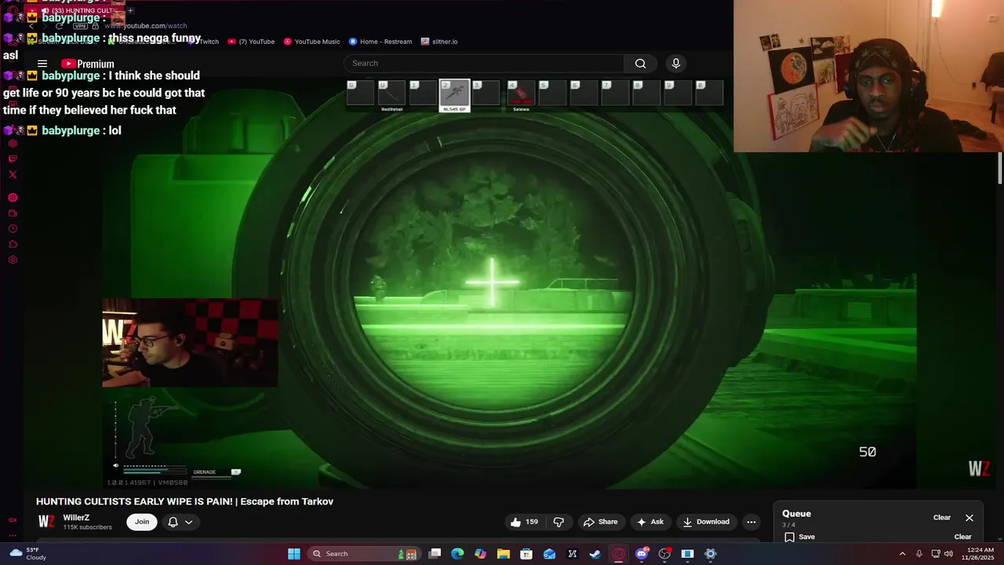Open X icon in Opera sidebar
This screenshot has height=565, width=1004.
pos(13,174)
